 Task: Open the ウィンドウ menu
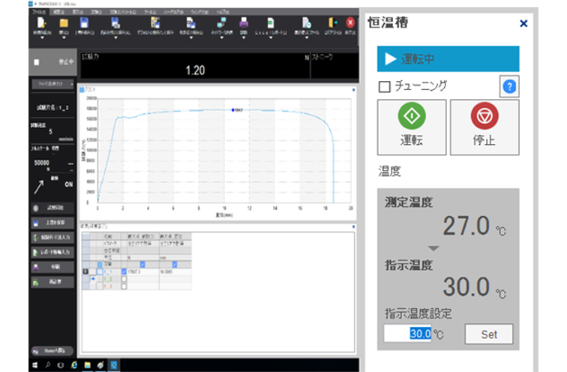pos(199,12)
